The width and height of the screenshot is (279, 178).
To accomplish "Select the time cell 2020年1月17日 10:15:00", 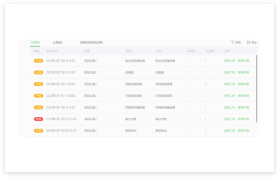I will [61, 107].
